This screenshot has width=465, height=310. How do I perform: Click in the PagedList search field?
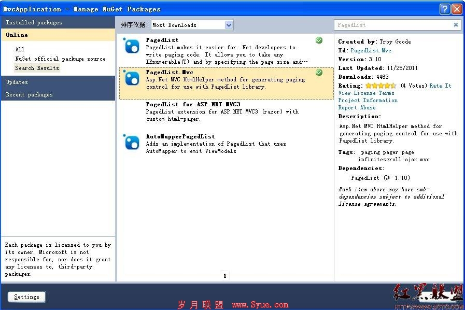pyautogui.click(x=393, y=25)
